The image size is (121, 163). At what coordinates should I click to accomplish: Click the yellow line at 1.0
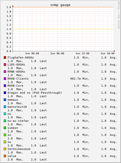63,29
